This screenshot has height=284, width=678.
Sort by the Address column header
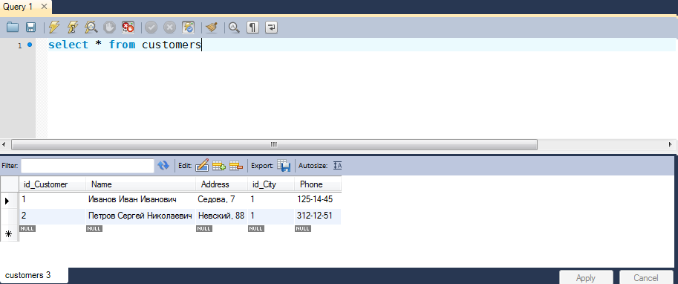click(x=221, y=184)
